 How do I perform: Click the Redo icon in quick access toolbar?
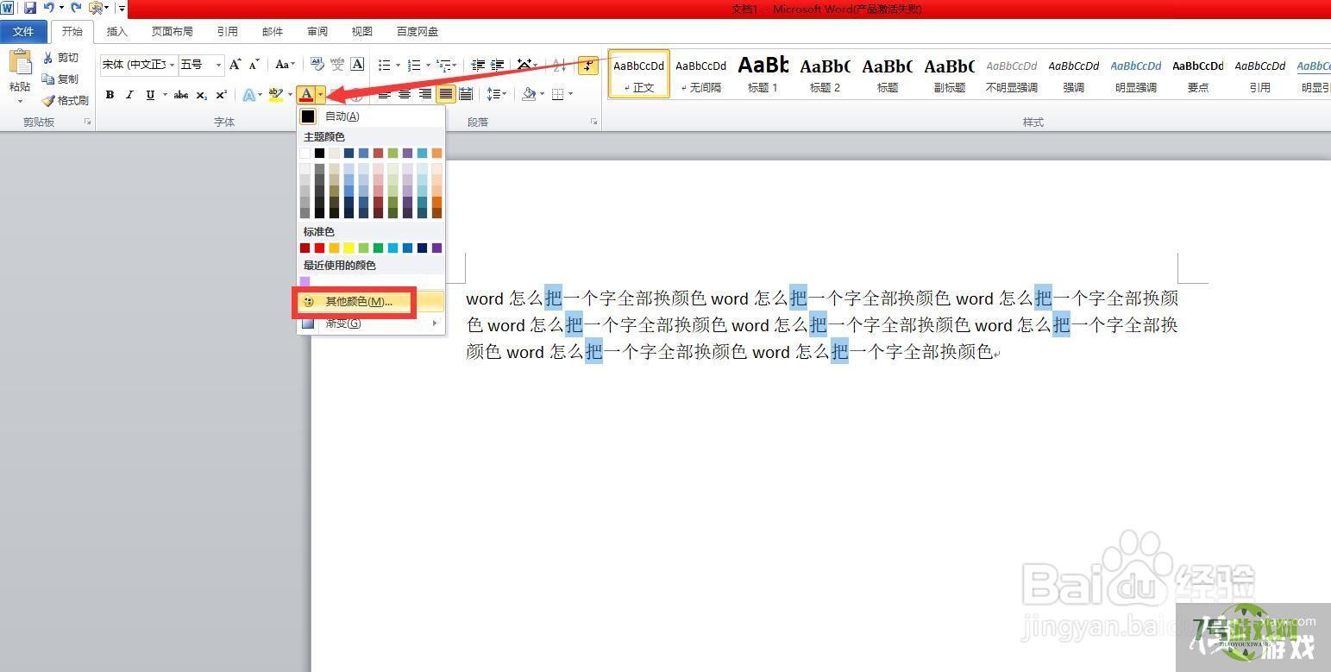click(x=76, y=8)
